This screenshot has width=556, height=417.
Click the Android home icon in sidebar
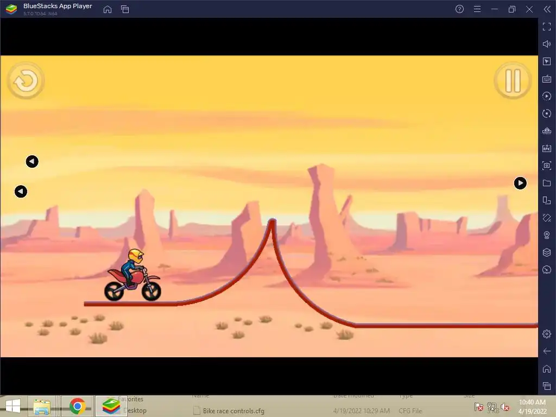[x=547, y=369]
